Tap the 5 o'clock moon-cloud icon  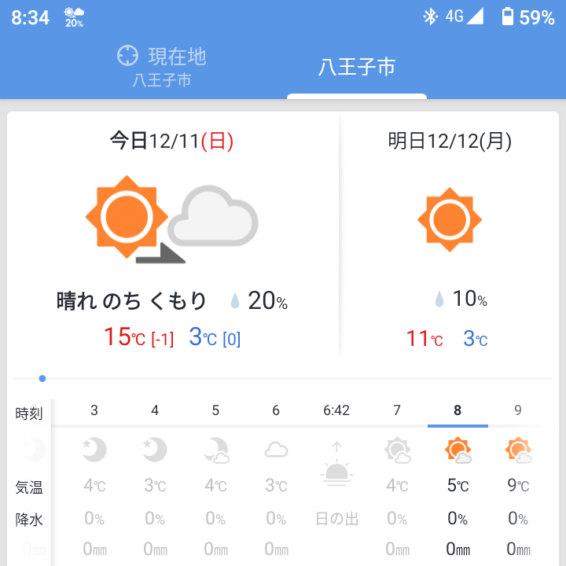tap(215, 450)
